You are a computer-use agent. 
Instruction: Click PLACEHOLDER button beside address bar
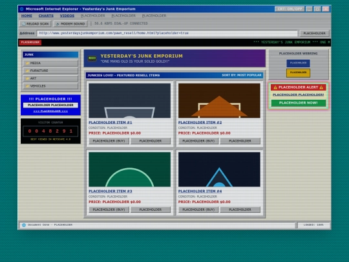pyautogui.click(x=314, y=33)
